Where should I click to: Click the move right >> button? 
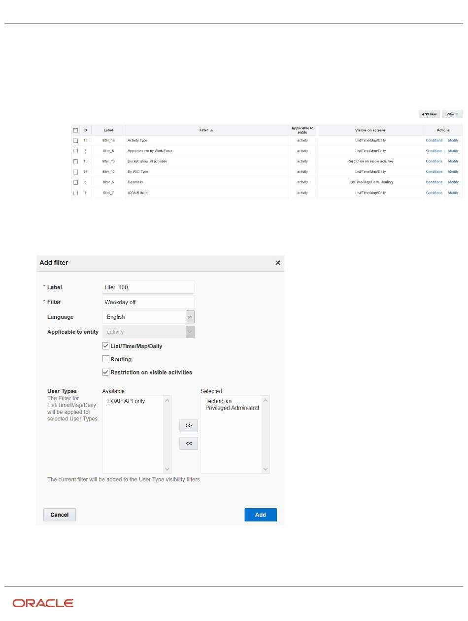click(x=188, y=426)
